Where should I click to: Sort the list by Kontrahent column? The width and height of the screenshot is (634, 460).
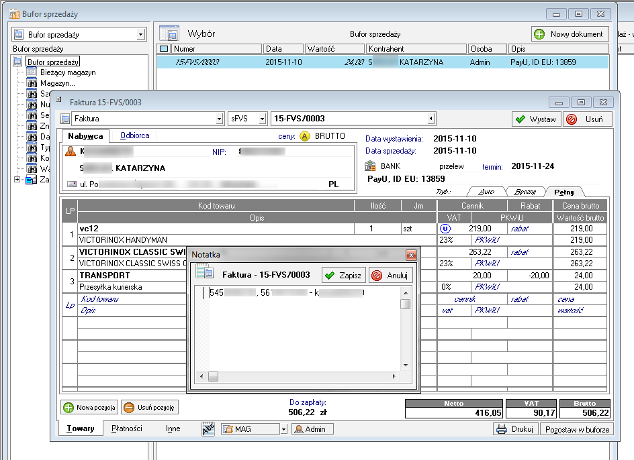416,49
